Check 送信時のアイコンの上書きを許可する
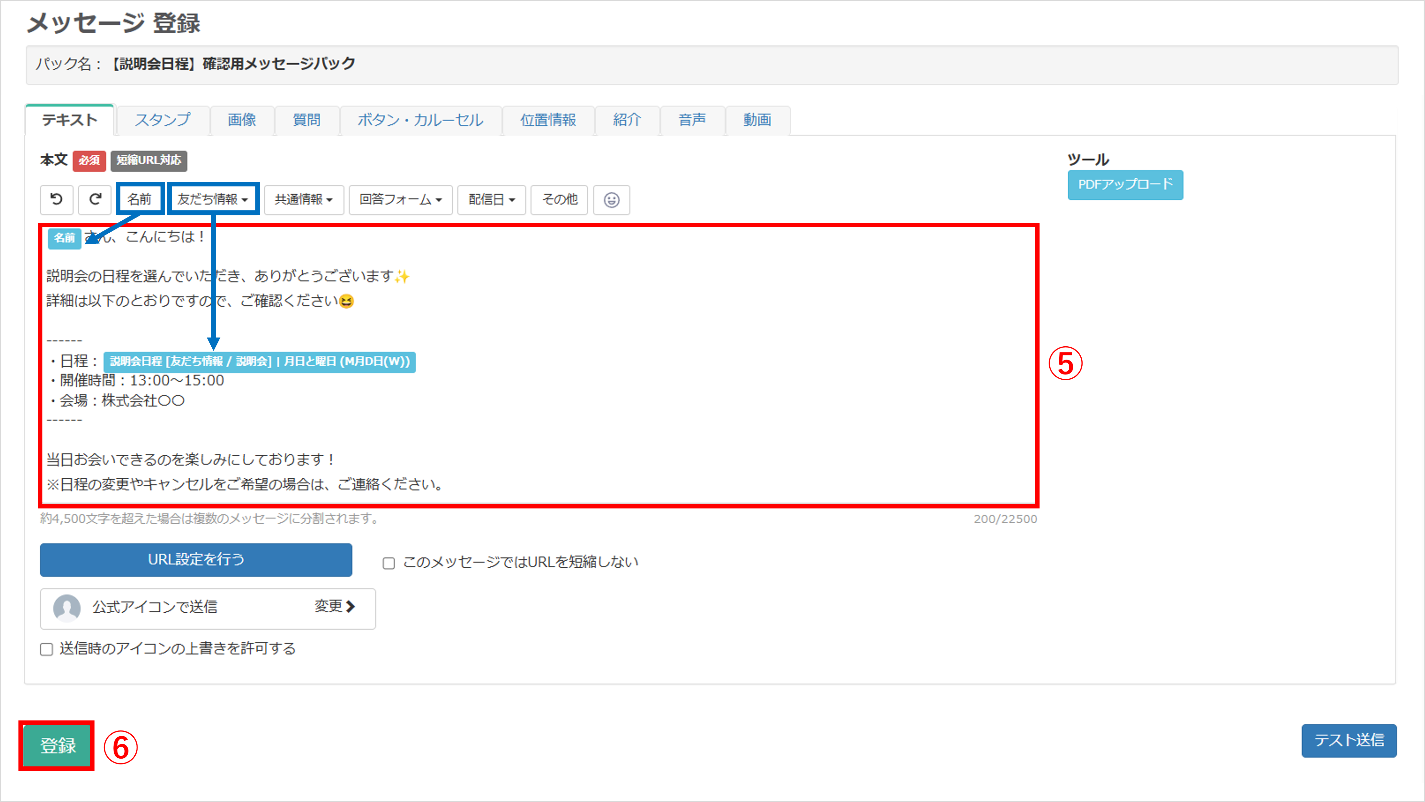The height and width of the screenshot is (802, 1425). (47, 649)
